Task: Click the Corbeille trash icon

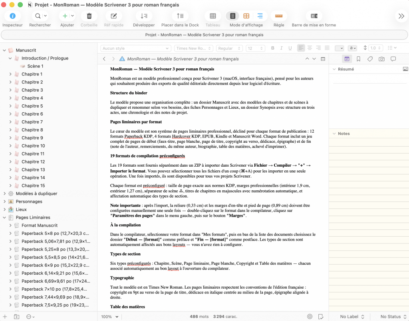Action: (x=89, y=16)
